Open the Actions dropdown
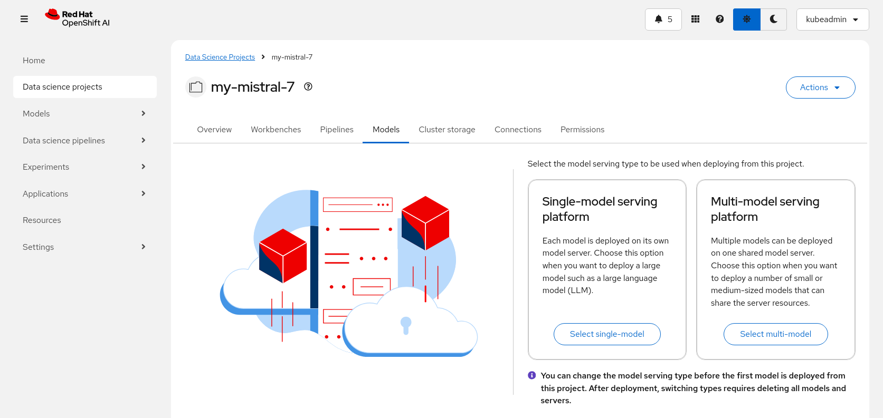Image resolution: width=883 pixels, height=418 pixels. click(820, 88)
